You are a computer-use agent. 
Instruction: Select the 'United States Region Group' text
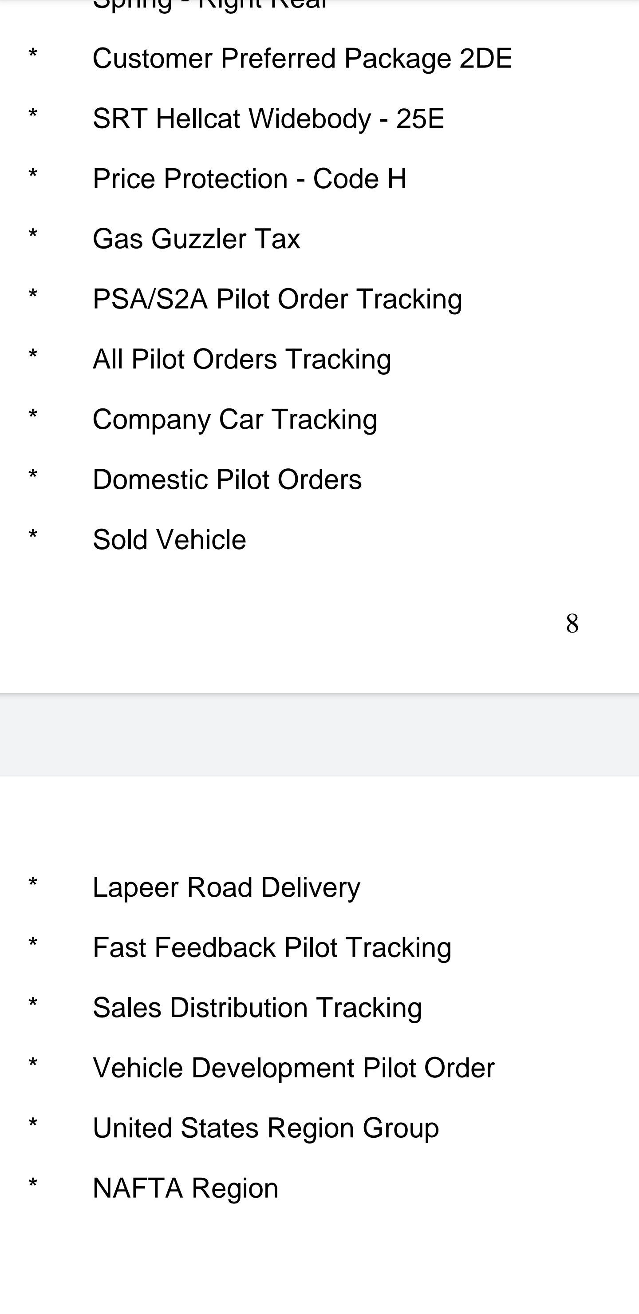tap(266, 1128)
